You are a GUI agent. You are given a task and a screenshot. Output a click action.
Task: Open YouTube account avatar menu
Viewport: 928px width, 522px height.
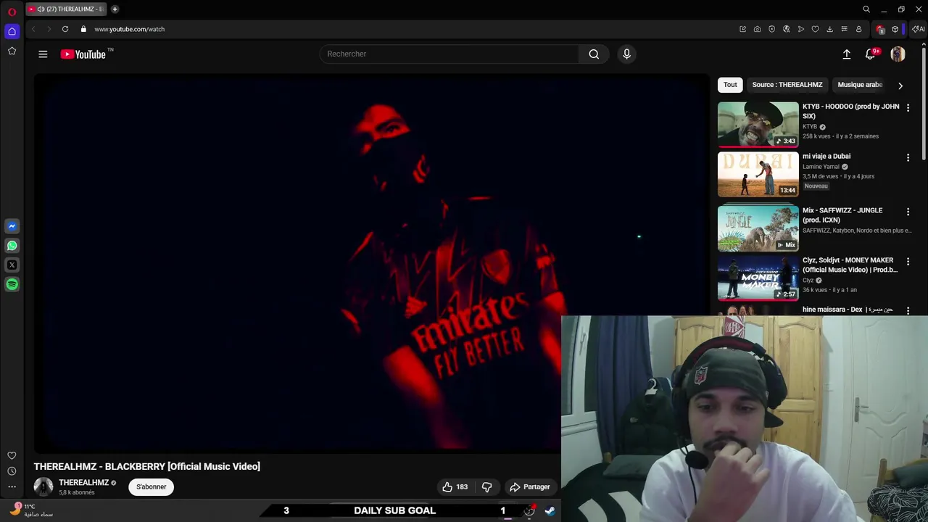coord(898,54)
